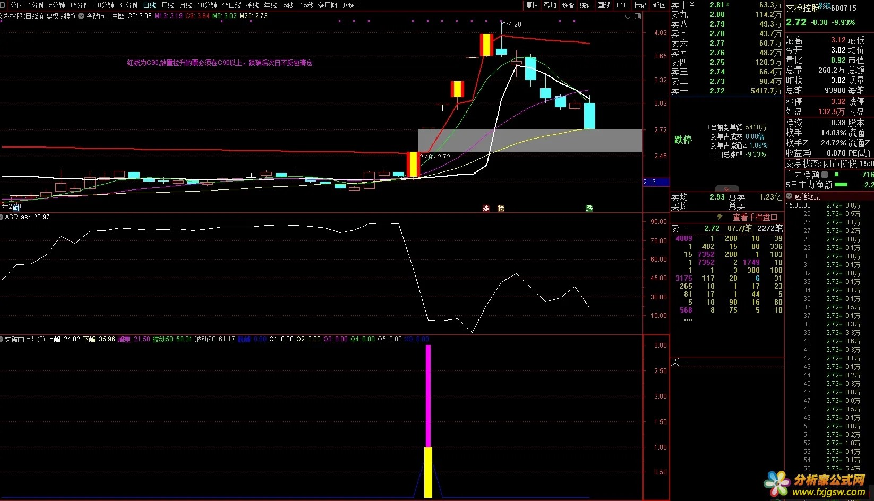Viewport: 874px width, 501px height.
Task: Select the 卖九 2.80 ask row
Action: (726, 14)
